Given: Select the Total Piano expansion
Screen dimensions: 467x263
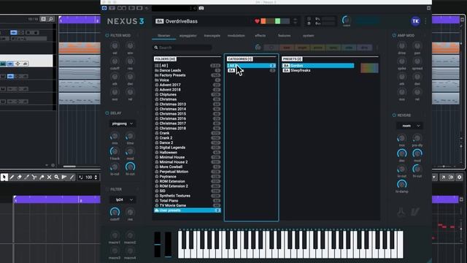Looking at the screenshot, I should 188,201.
